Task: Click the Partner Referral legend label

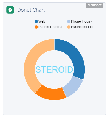Action: [50, 27]
